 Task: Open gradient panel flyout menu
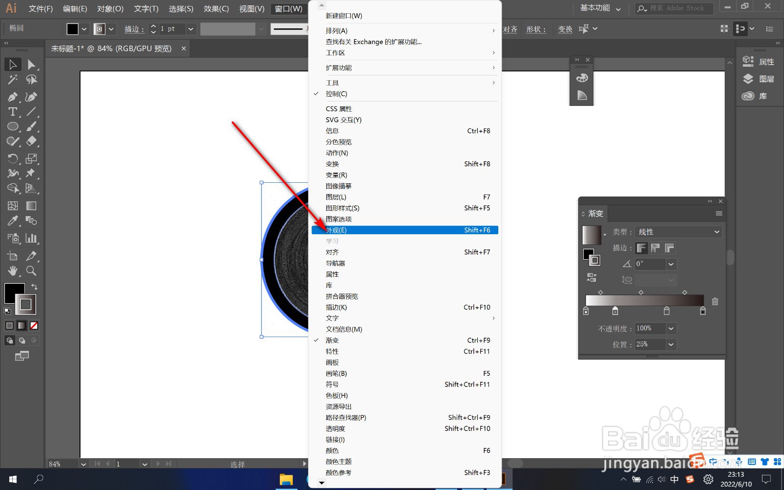click(719, 213)
